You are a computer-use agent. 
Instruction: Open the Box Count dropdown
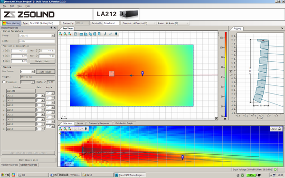pyautogui.click(x=33, y=72)
